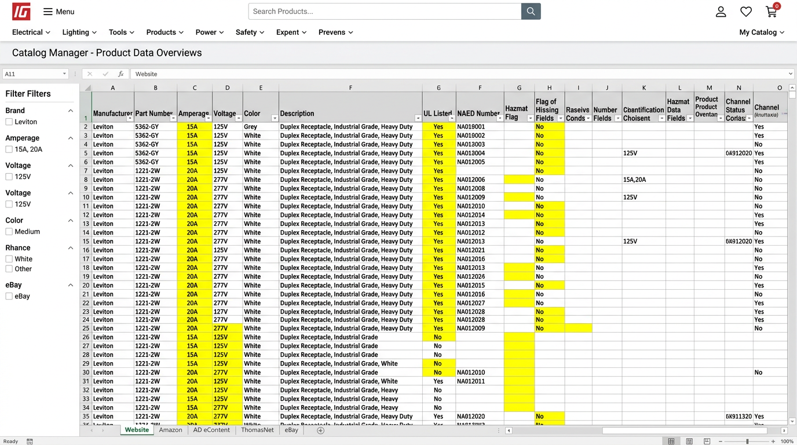This screenshot has width=797, height=445.
Task: Expand the My Catalog dropdown
Action: click(x=761, y=32)
